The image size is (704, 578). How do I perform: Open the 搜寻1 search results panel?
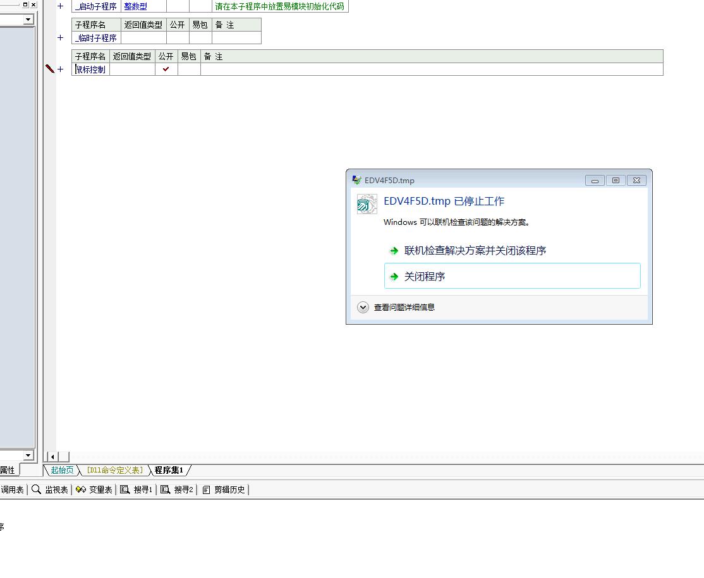click(137, 490)
